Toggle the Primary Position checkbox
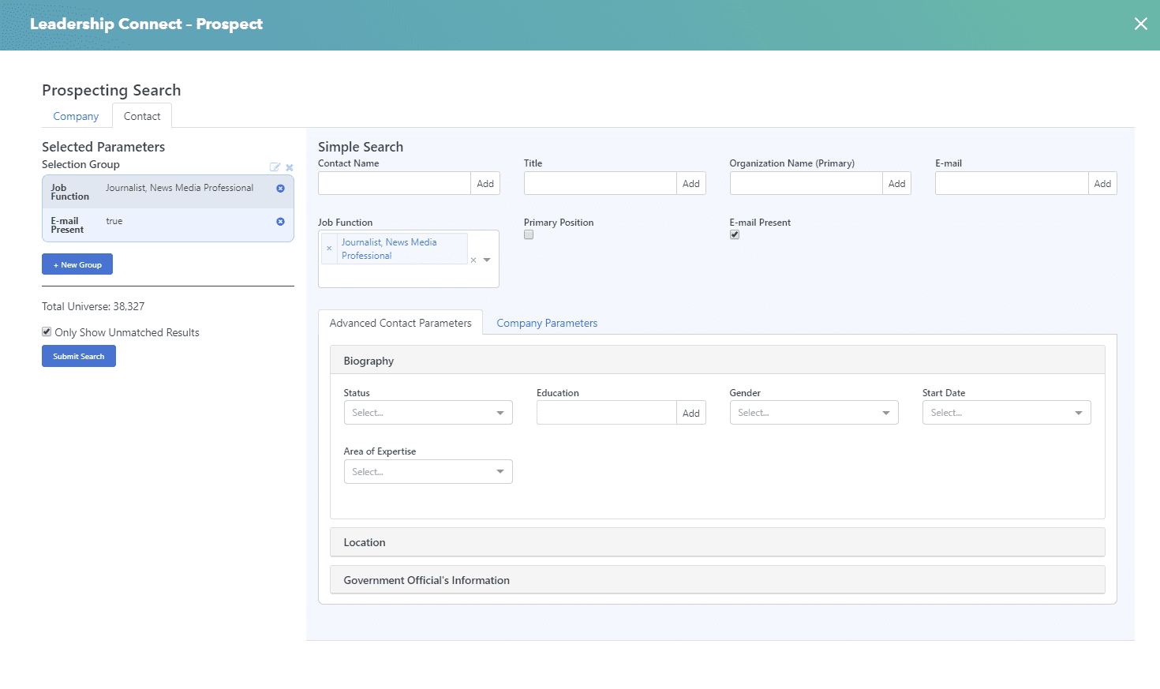1160x689 pixels. 529,234
